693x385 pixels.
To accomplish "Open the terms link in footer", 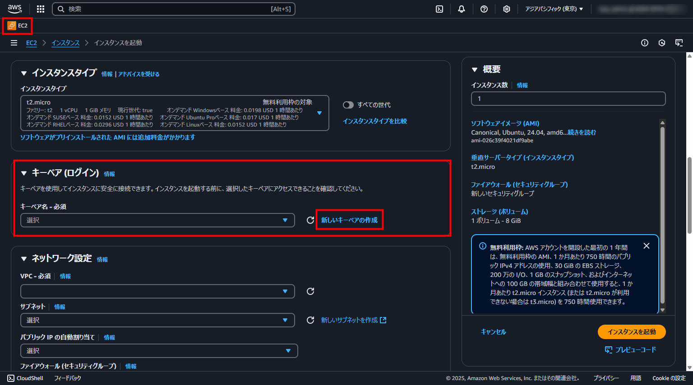I will 636,378.
